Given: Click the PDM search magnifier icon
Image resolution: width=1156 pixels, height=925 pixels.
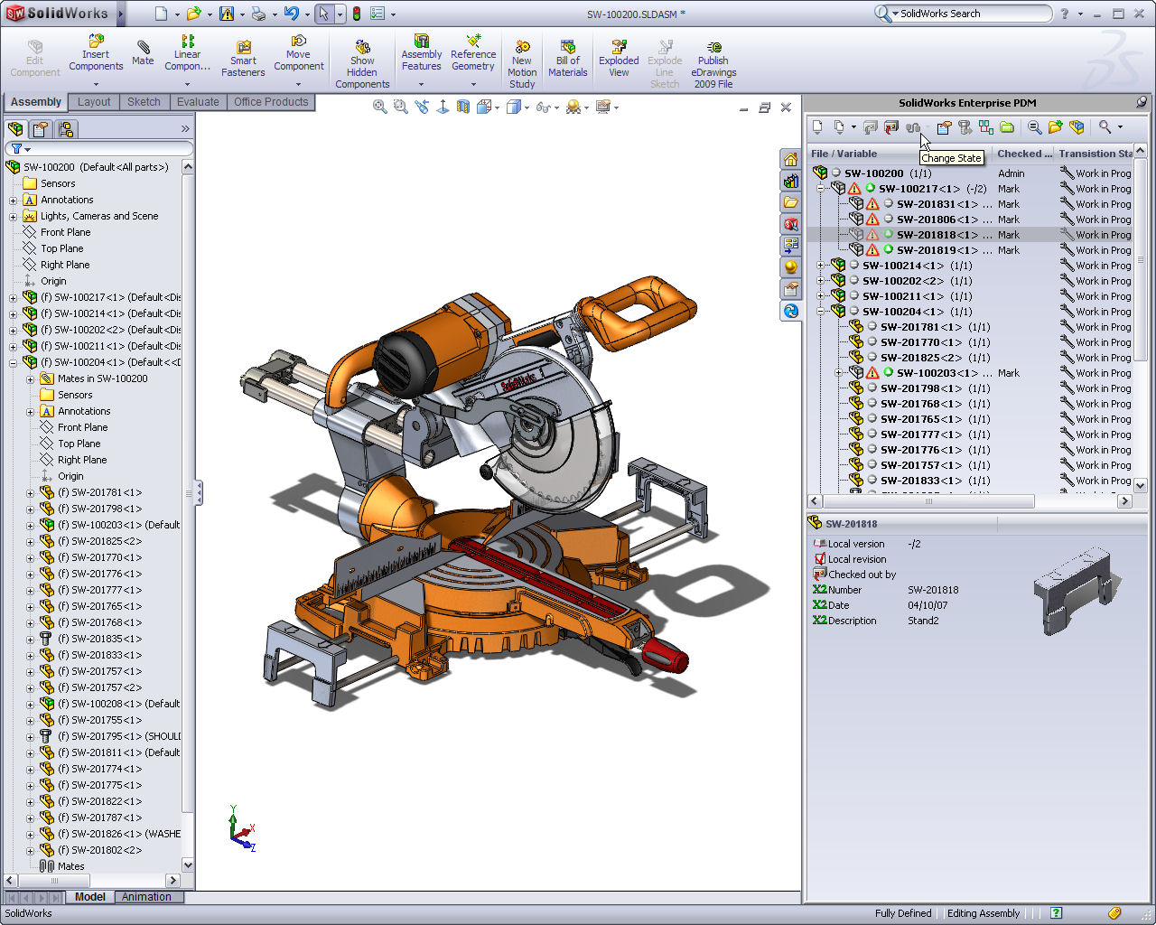Looking at the screenshot, I should [1105, 127].
